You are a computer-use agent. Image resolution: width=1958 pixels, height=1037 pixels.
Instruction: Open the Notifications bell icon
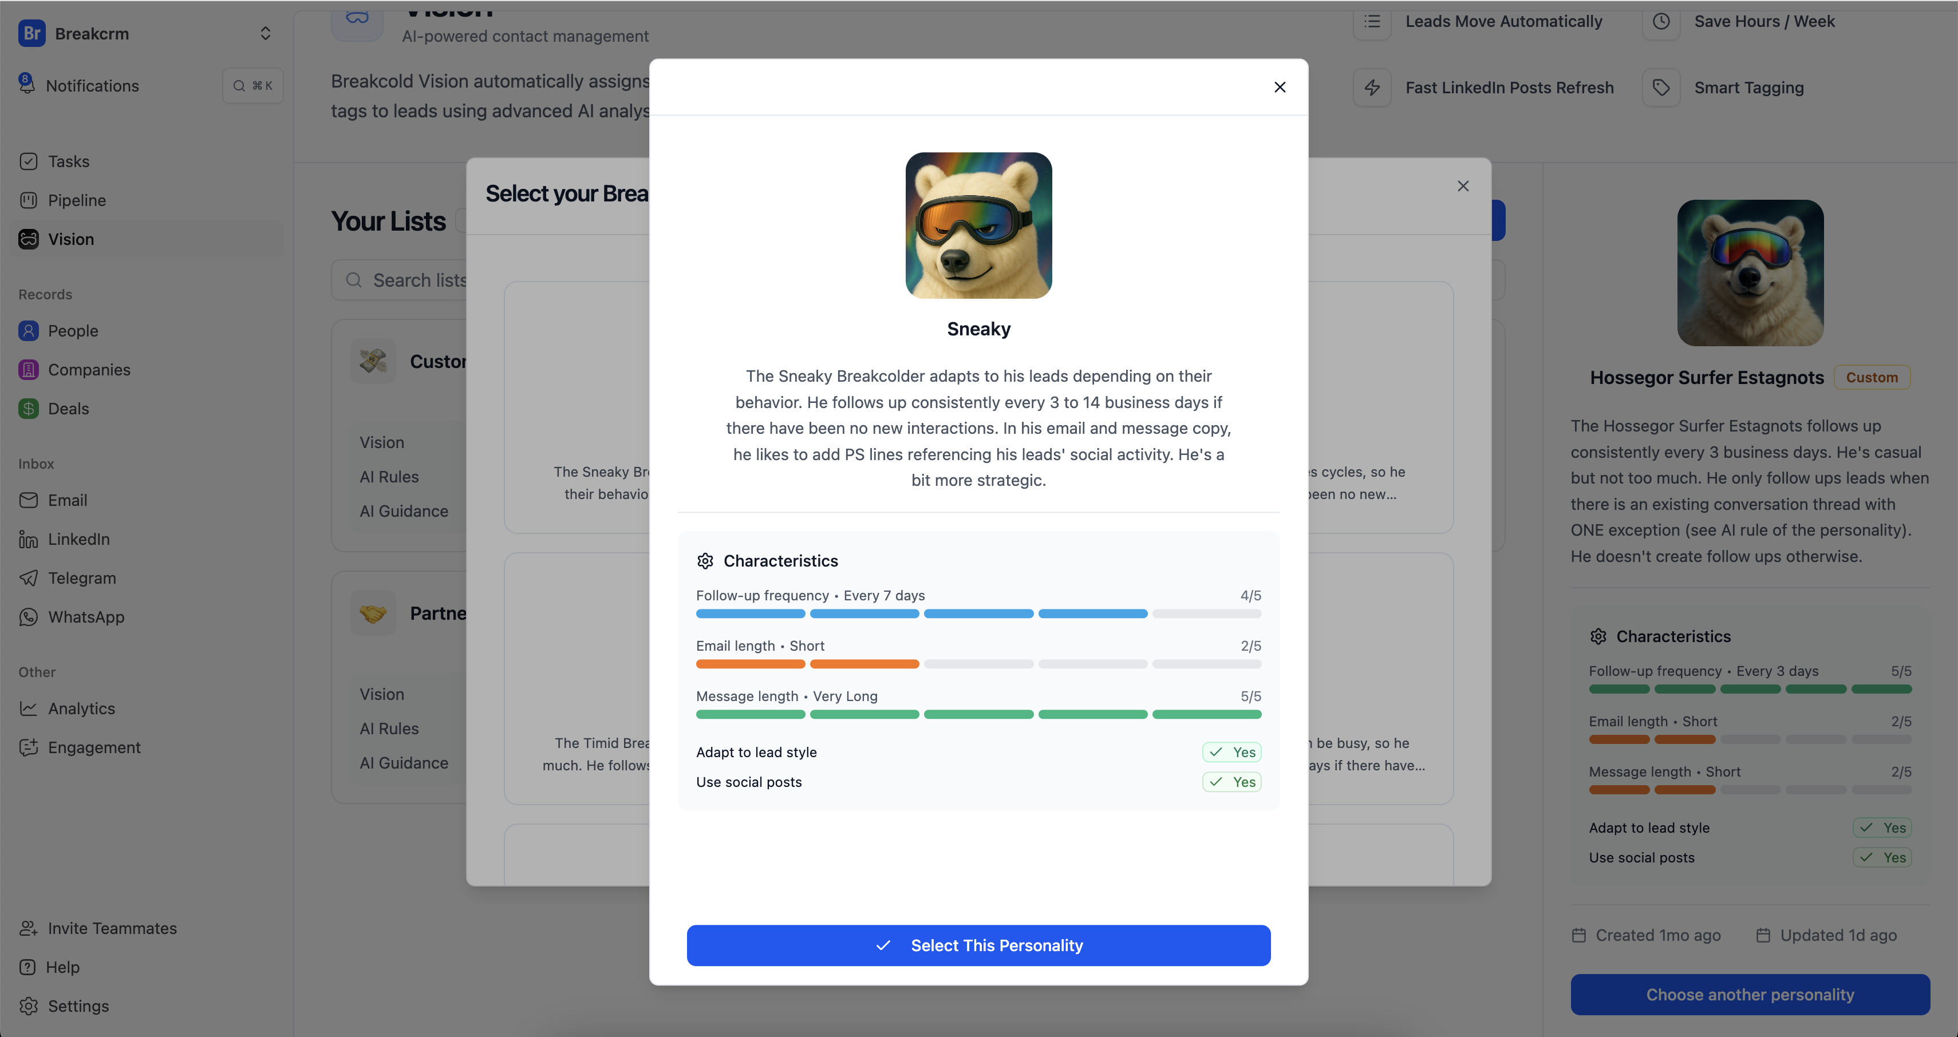[x=26, y=84]
